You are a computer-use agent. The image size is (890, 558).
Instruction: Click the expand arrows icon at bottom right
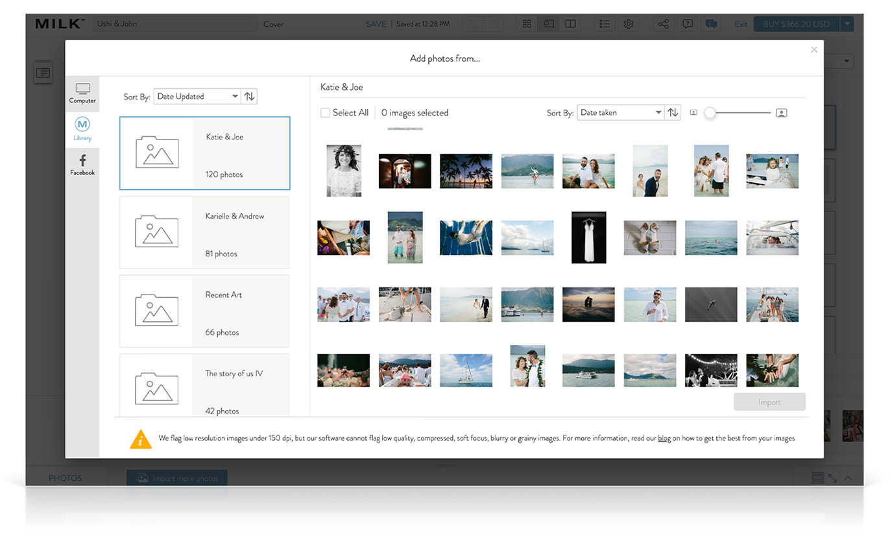(x=833, y=478)
